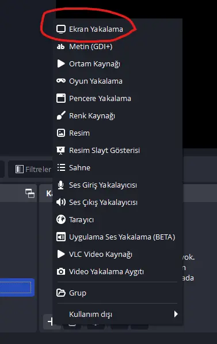Add an Ortam Kaynağı source
Viewport: 217px width, 344px height.
[117, 63]
